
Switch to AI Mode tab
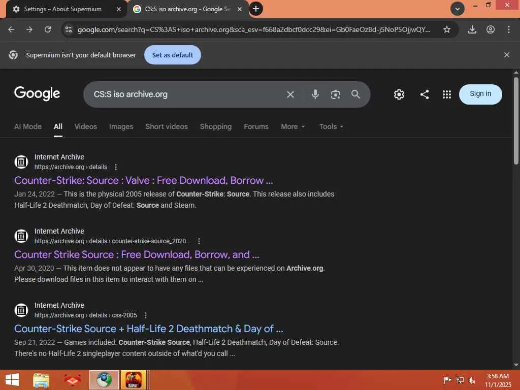tap(28, 126)
